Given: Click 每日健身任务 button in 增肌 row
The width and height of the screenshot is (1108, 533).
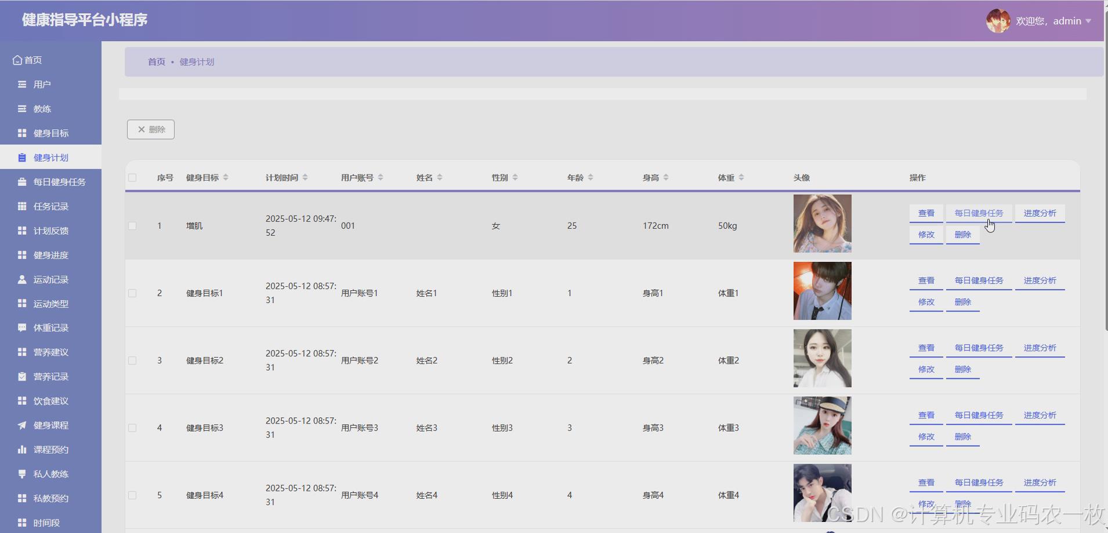Looking at the screenshot, I should [x=979, y=213].
